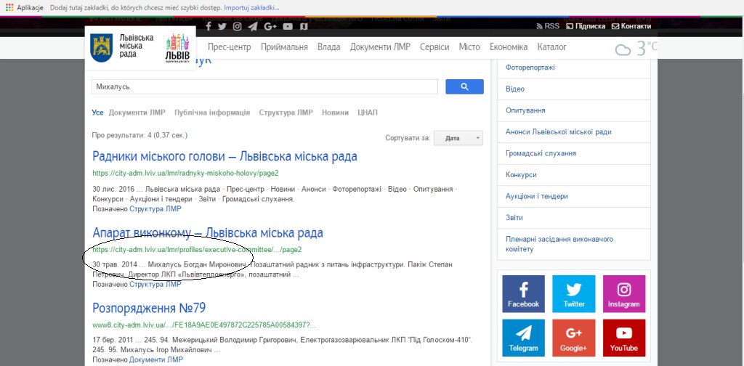The image size is (744, 366).
Task: Click the cloud weather icon
Action: click(x=623, y=49)
